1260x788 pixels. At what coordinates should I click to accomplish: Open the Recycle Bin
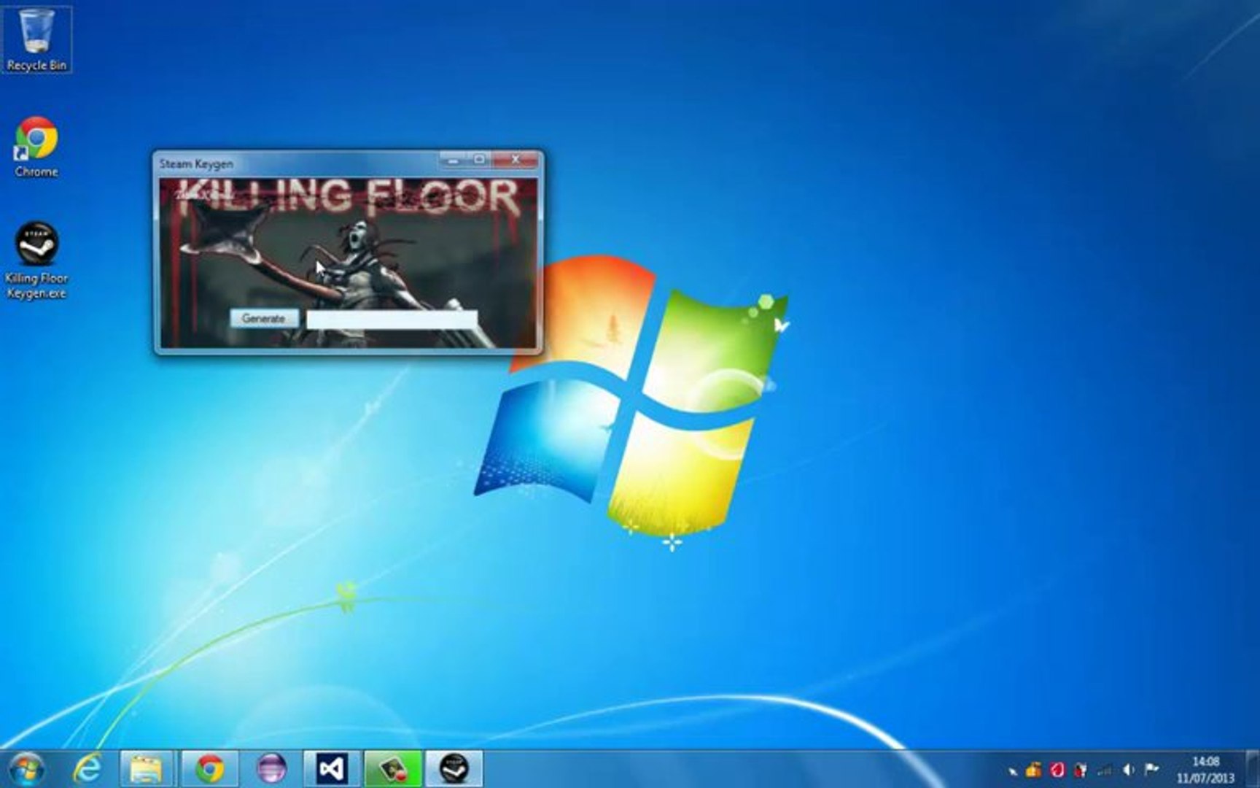pyautogui.click(x=35, y=36)
